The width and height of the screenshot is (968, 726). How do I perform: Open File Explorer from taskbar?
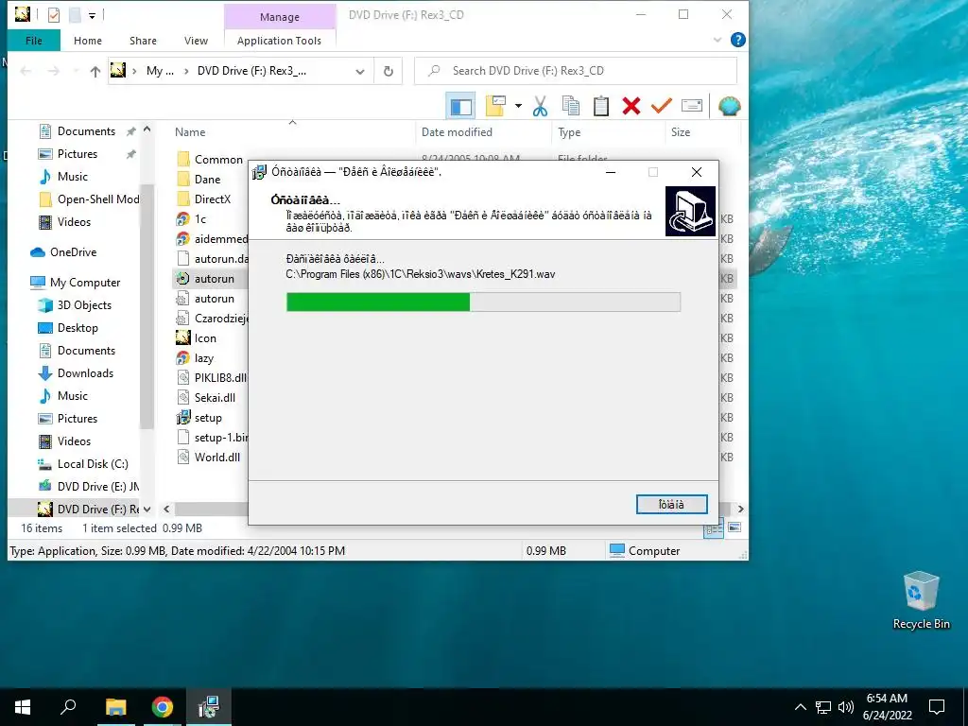[115, 707]
